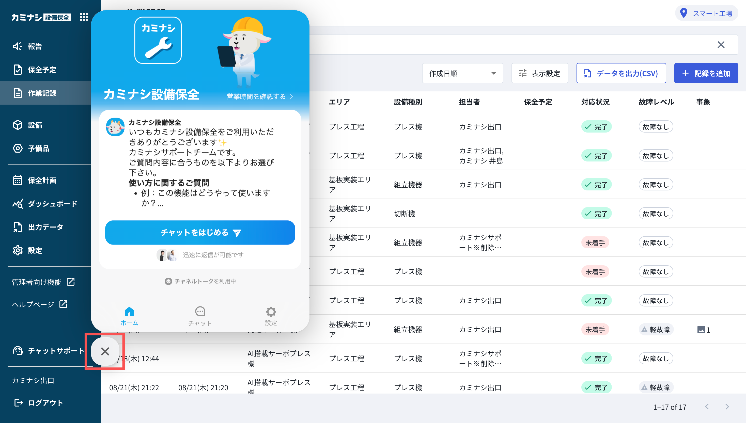Open 表示設定 display settings
Image resolution: width=746 pixels, height=423 pixels.
click(540, 73)
